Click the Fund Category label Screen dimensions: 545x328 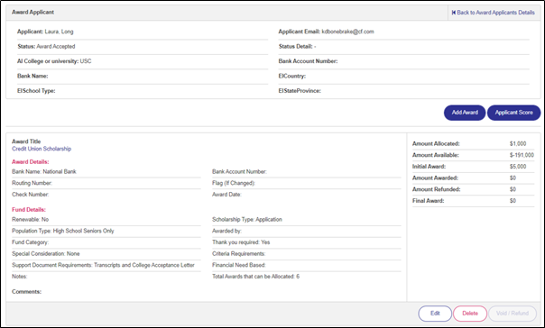pos(31,242)
